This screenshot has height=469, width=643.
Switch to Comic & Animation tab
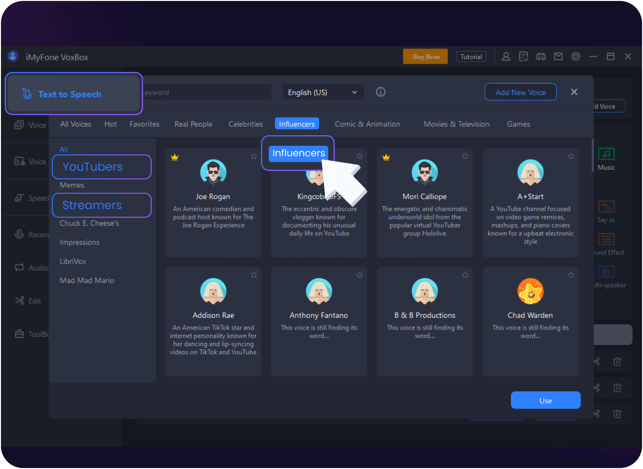click(x=368, y=124)
